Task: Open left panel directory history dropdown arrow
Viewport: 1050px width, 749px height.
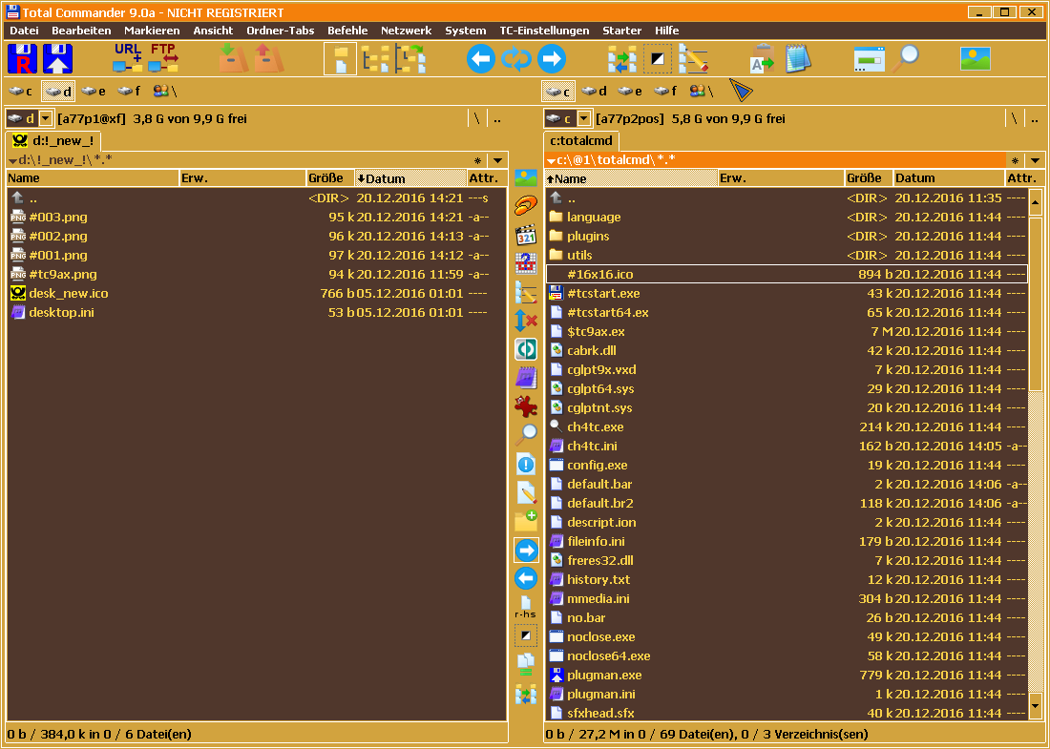Action: pos(497,160)
